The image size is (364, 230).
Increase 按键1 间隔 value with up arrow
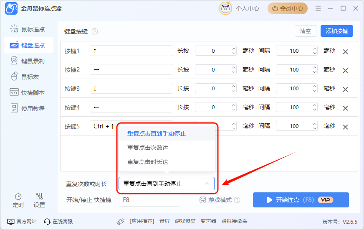click(315, 49)
